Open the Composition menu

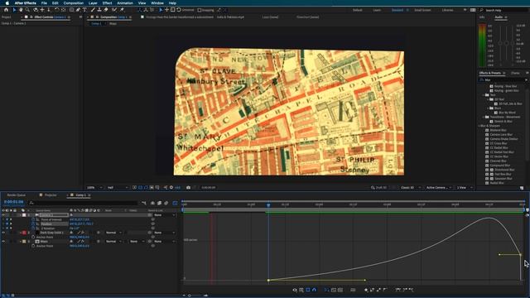point(74,3)
